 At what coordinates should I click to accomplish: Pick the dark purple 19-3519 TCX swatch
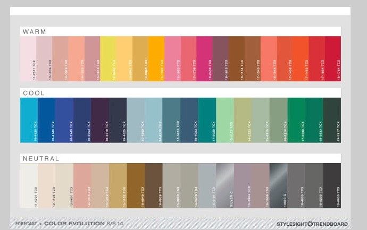pyautogui.click(x=100, y=120)
